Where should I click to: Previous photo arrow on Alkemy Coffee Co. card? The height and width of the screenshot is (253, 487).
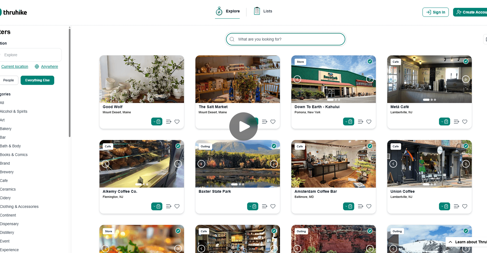tap(106, 164)
